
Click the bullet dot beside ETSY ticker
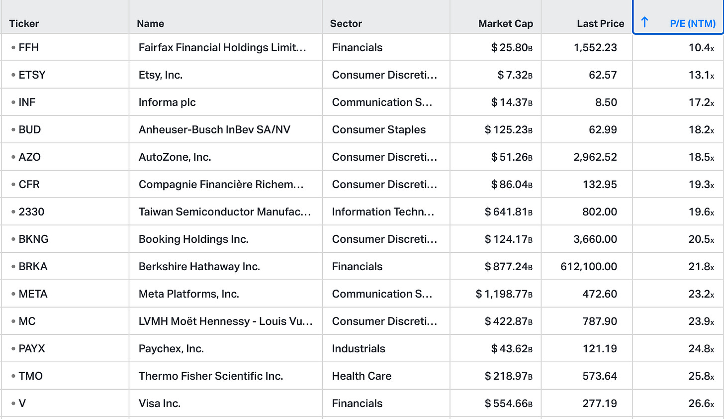coord(13,75)
